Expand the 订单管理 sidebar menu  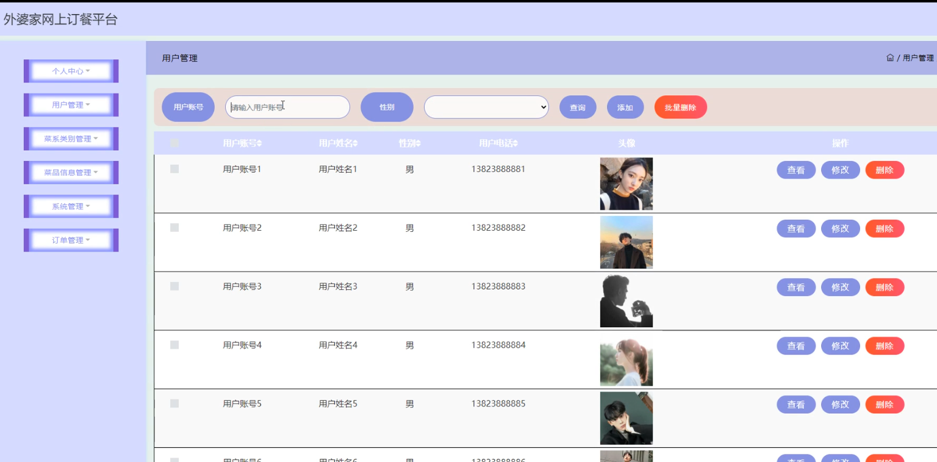(x=71, y=240)
